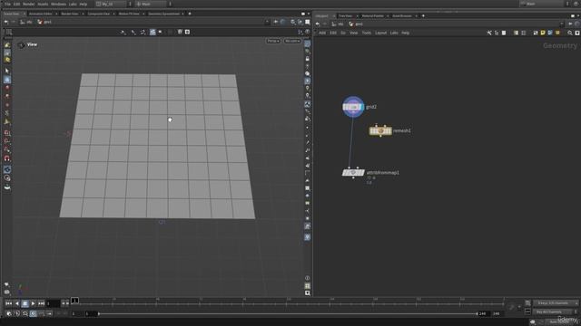Click the range end field showing 240
This screenshot has width=581, height=326.
pyautogui.click(x=483, y=314)
